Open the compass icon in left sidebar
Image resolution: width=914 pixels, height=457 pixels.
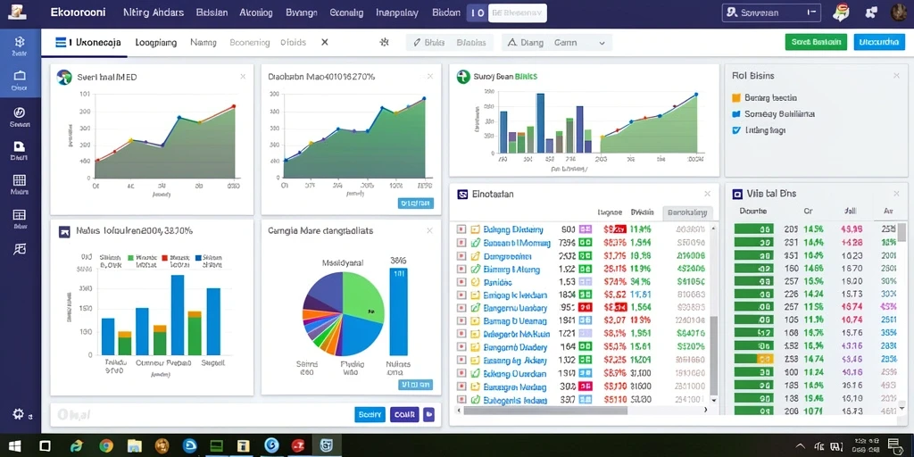pos(20,112)
